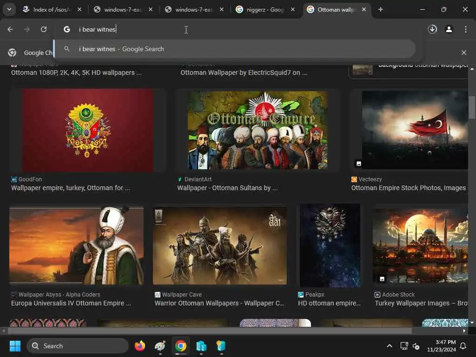Open the clock showing 3:47 PM
Viewport: 476px width, 357px height.
[442, 346]
